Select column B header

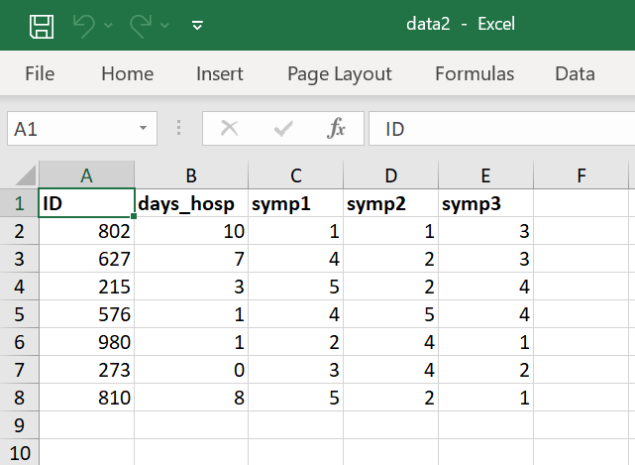[x=191, y=176]
